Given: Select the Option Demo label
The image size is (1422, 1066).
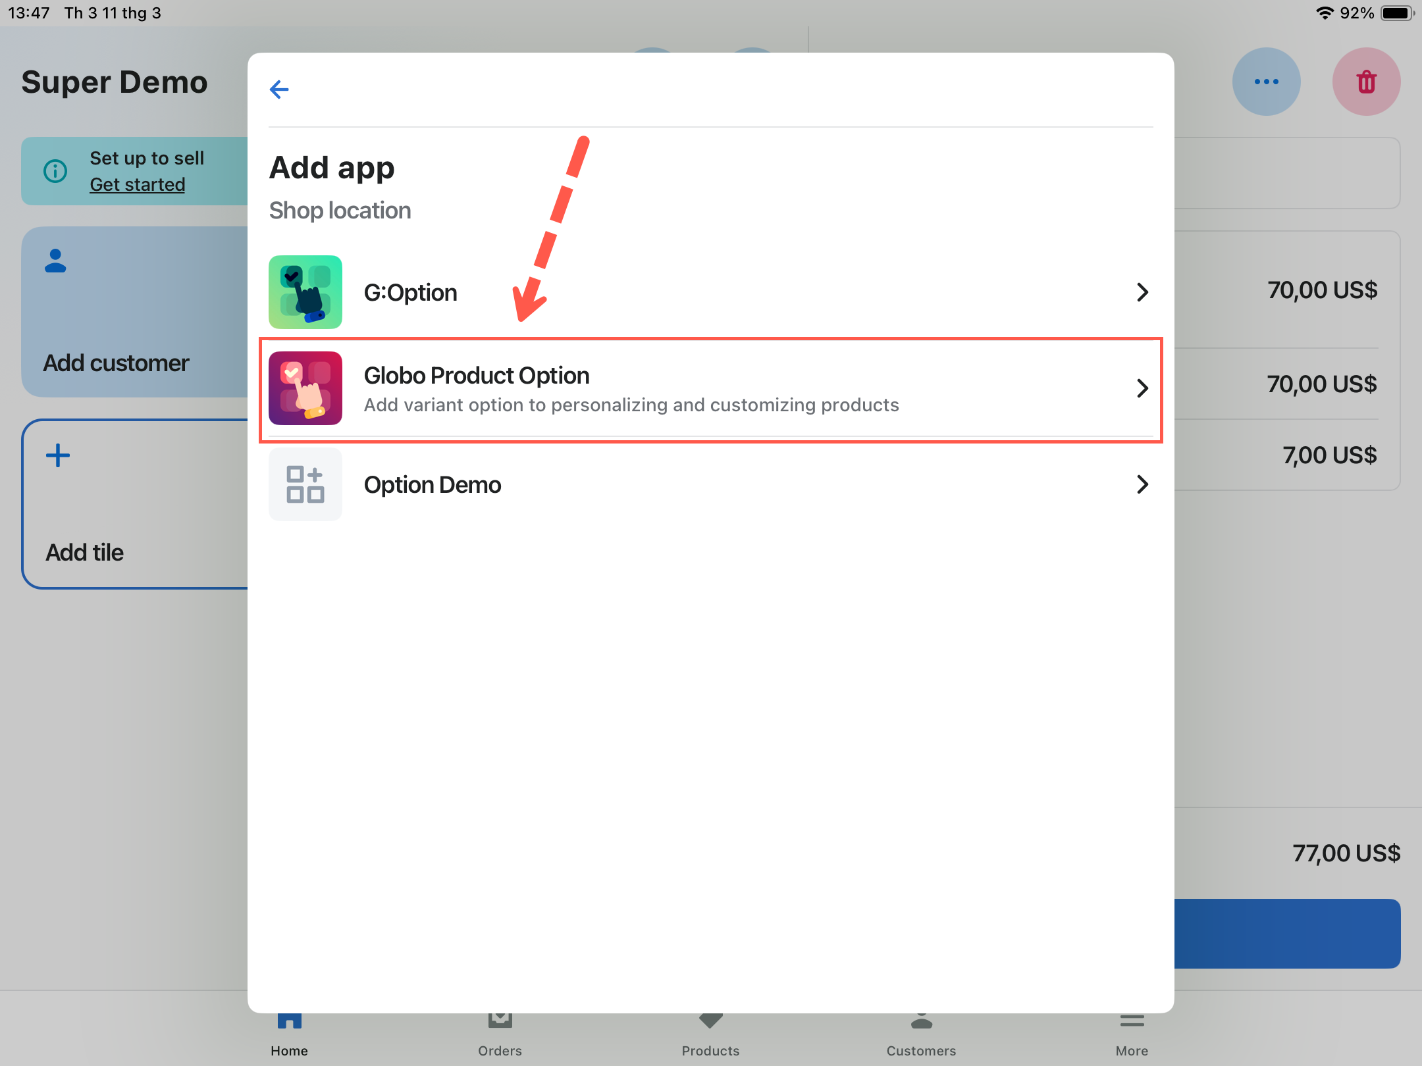Looking at the screenshot, I should pos(433,485).
